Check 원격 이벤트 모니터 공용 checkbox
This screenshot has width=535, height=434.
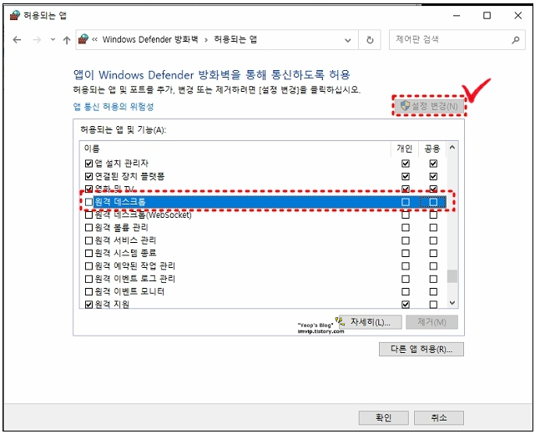click(433, 292)
